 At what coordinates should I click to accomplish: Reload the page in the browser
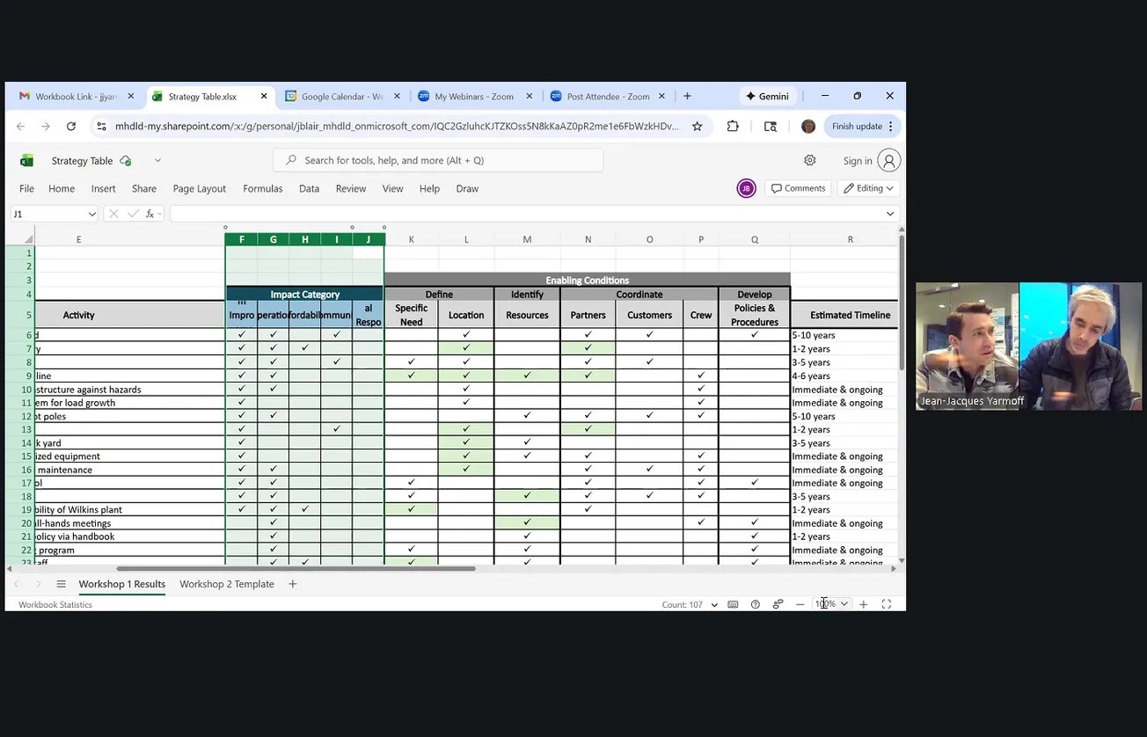tap(71, 127)
